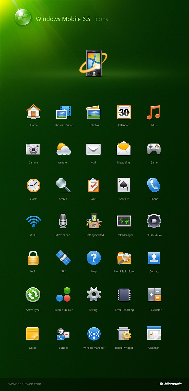Open the www.gaolewen.com link
Image resolution: width=189 pixels, height=391 pixels.
tap(25, 384)
